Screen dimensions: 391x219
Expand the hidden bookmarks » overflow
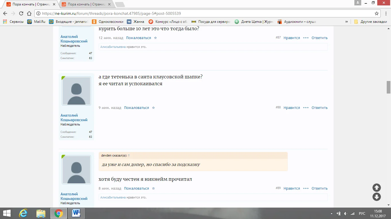[347, 21]
